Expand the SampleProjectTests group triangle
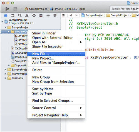Image resolution: width=139 pixels, height=132 pixels. (x=6, y=69)
